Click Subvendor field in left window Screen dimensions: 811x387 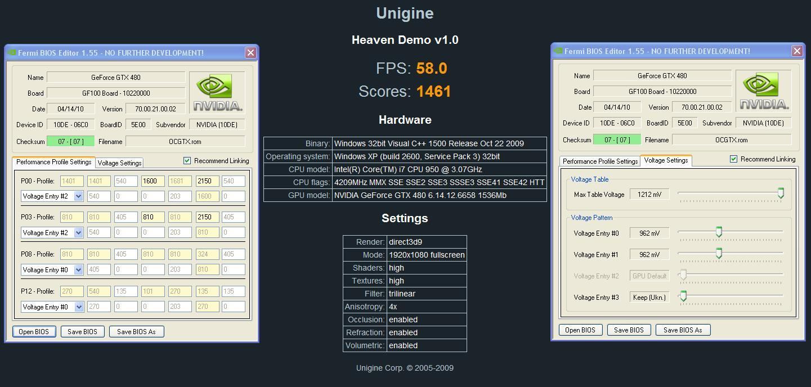[217, 124]
